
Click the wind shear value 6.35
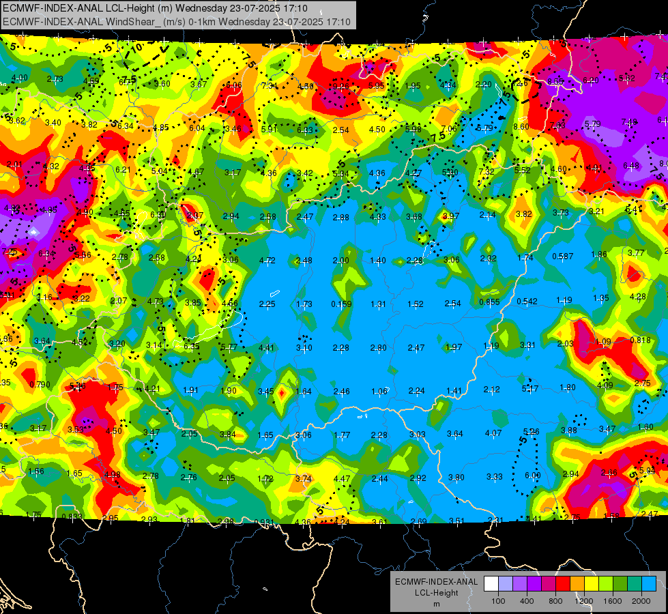pyautogui.click(x=191, y=347)
